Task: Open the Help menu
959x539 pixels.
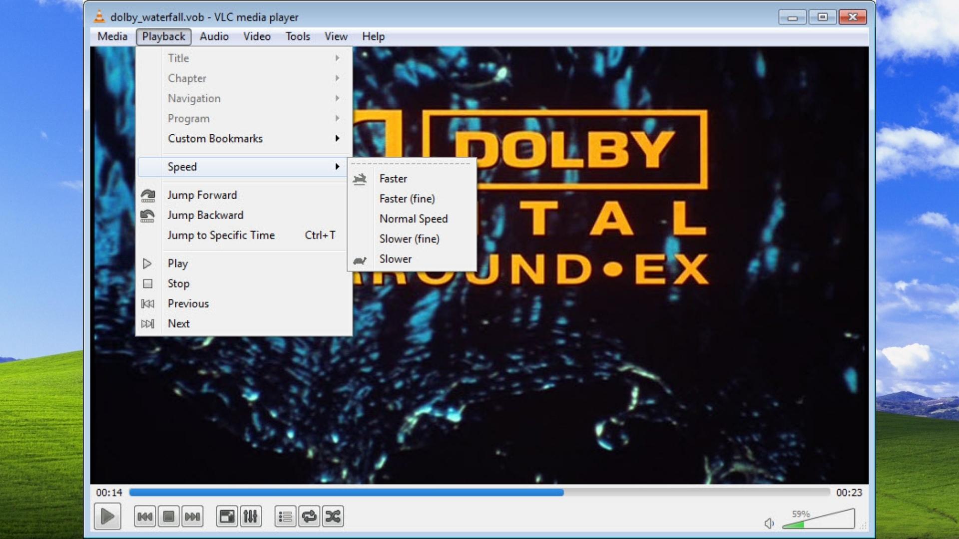Action: [373, 36]
